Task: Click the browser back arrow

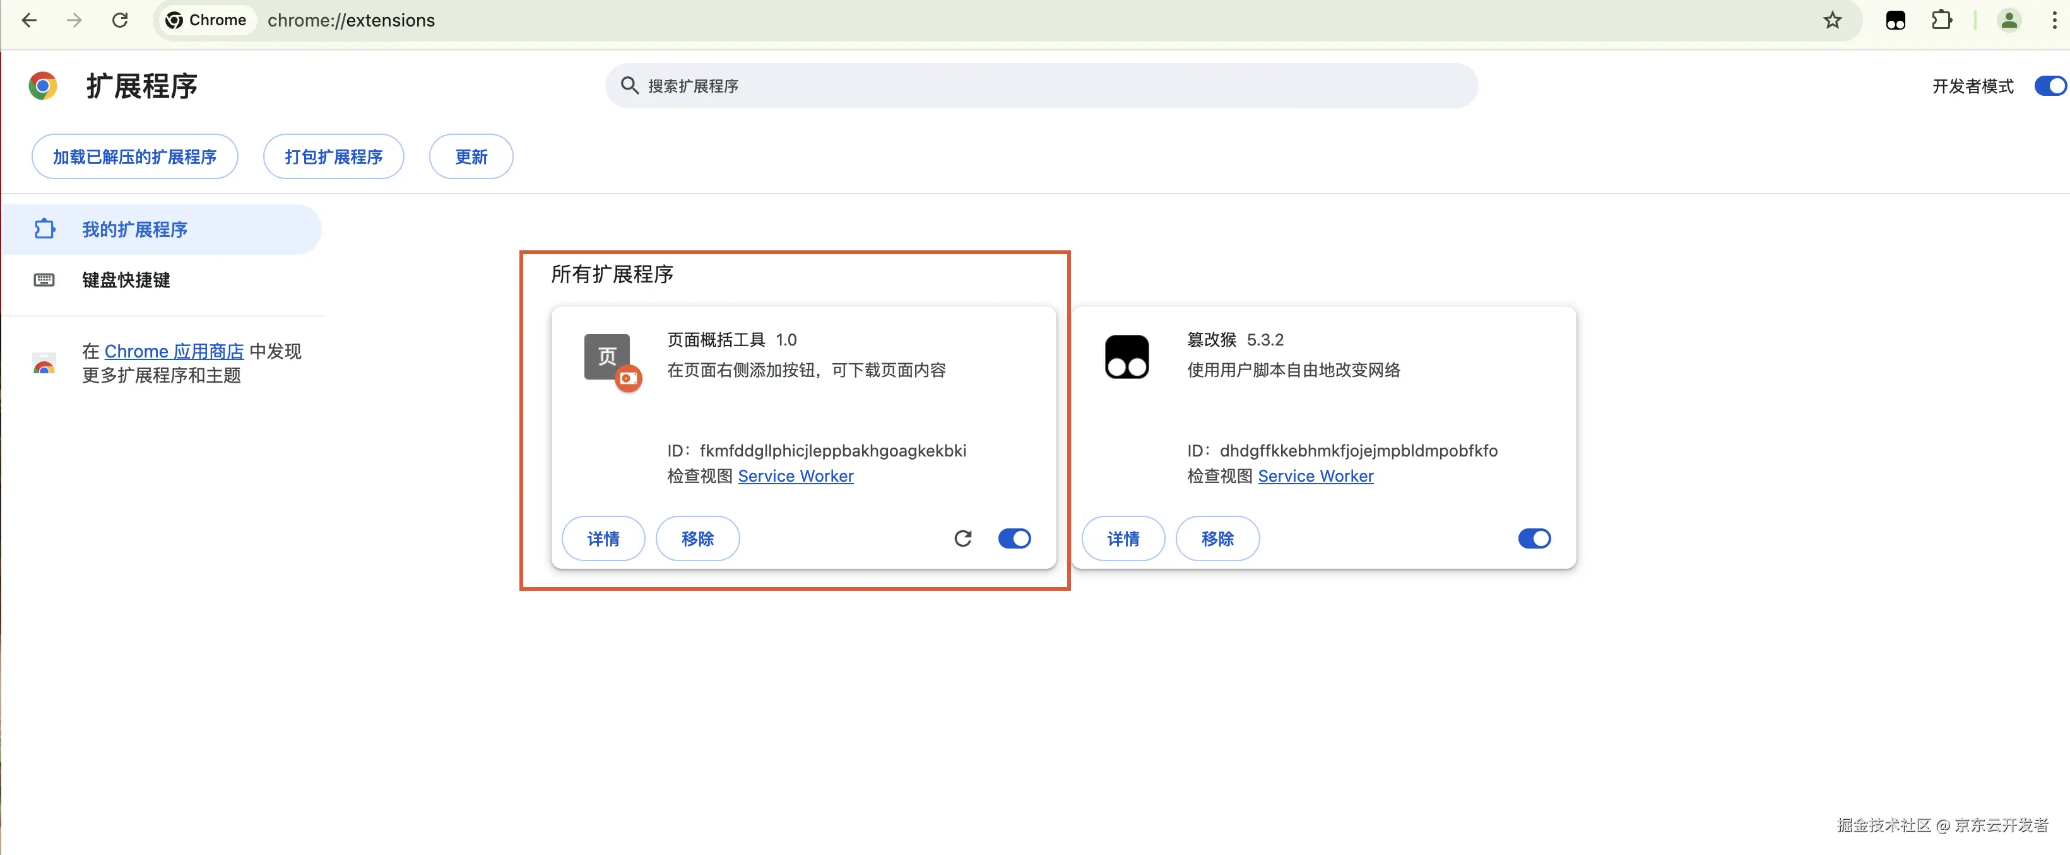Action: pos(29,20)
